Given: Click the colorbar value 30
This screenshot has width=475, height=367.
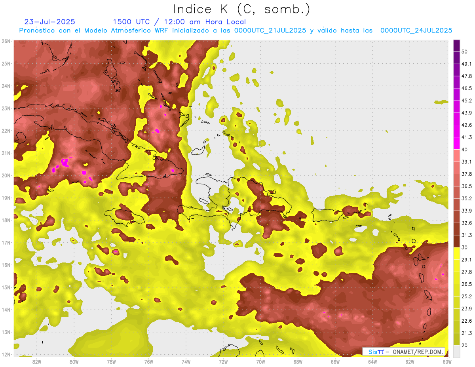Looking at the screenshot, I should (x=465, y=247).
